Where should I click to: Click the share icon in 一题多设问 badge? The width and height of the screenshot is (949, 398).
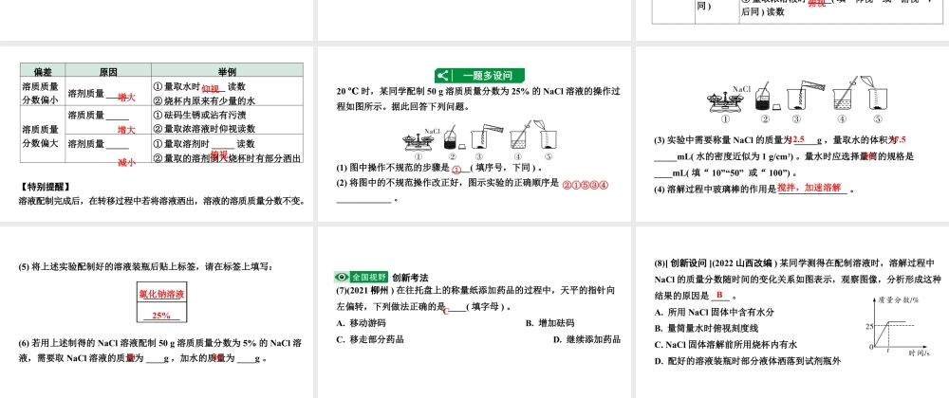(442, 76)
